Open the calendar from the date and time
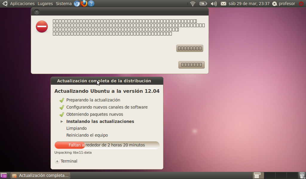 249,4
